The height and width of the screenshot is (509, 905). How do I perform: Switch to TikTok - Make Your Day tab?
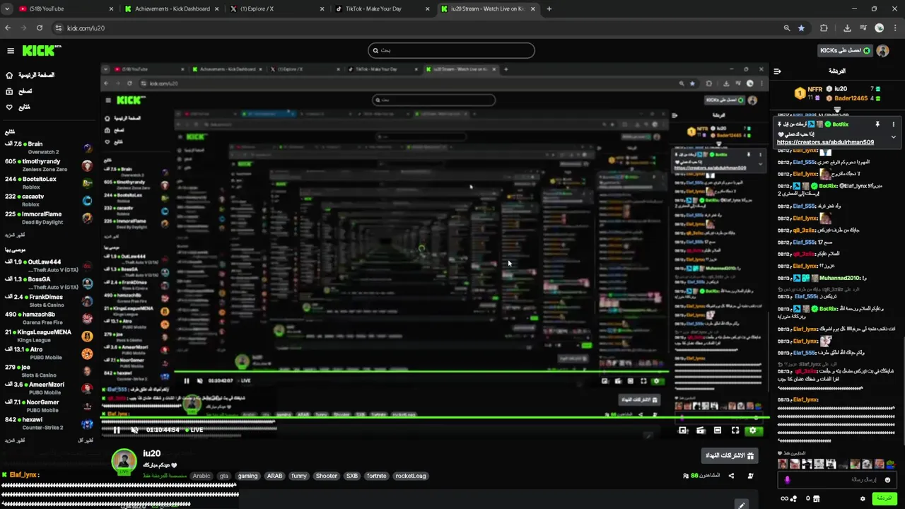(x=383, y=8)
